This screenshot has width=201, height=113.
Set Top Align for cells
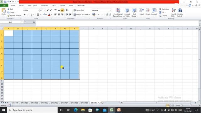point(55,10)
